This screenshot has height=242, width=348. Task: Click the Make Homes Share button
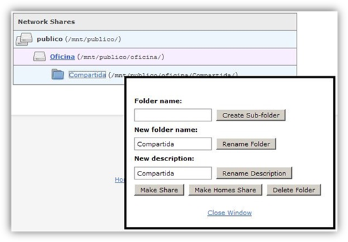click(x=225, y=190)
